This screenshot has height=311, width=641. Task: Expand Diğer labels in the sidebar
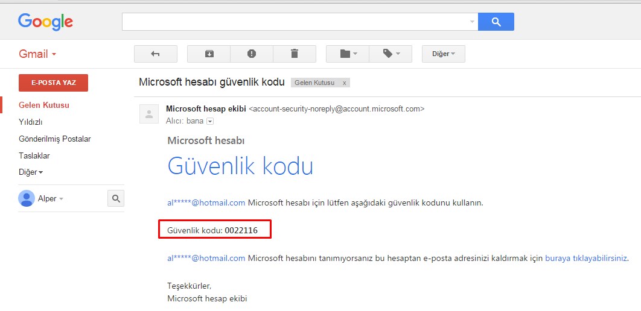tap(31, 172)
